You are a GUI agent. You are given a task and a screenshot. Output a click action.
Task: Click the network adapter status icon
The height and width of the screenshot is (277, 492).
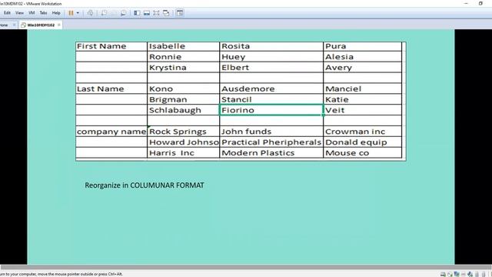(x=457, y=274)
